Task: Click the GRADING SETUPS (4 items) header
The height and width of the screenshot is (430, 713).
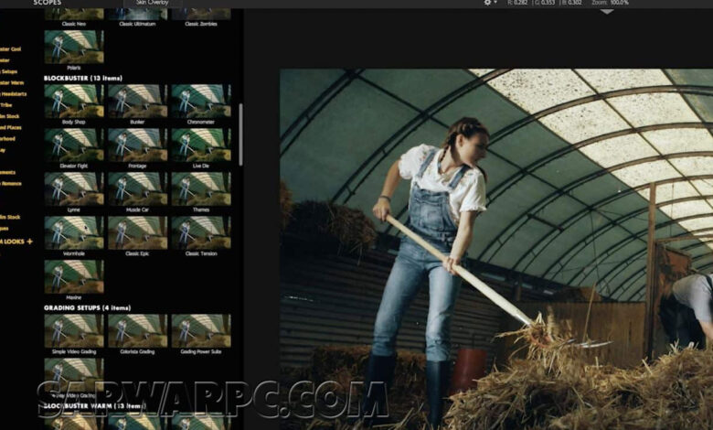Action: (88, 308)
